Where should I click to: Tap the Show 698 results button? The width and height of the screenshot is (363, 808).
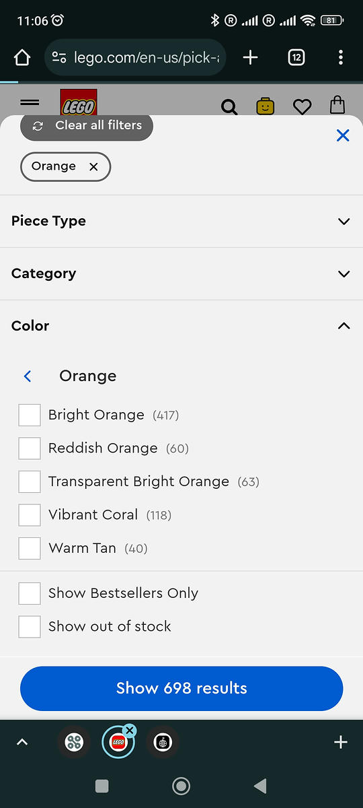(x=182, y=688)
